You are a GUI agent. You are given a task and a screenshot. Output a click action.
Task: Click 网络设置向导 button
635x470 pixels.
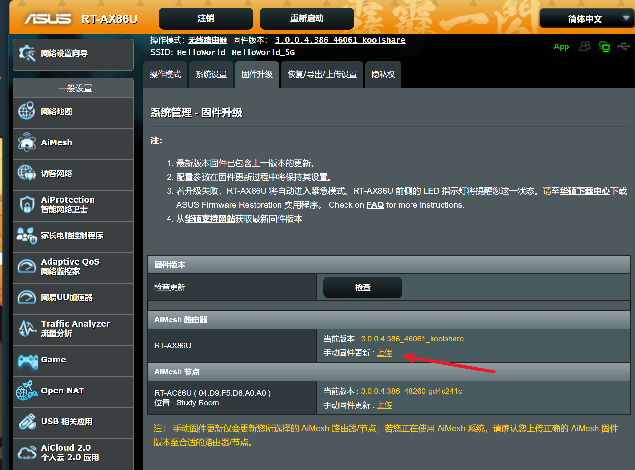click(x=73, y=54)
